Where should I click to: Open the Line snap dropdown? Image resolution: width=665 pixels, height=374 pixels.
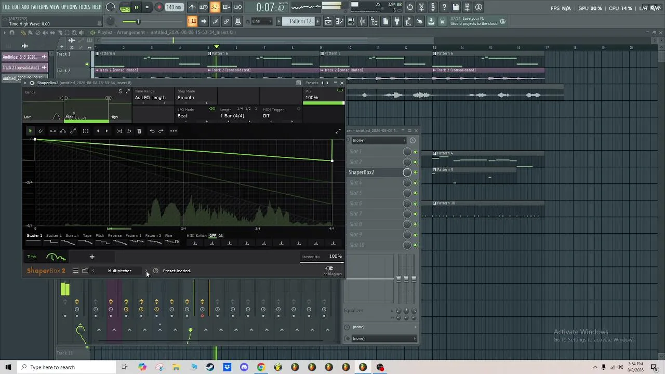tap(262, 21)
